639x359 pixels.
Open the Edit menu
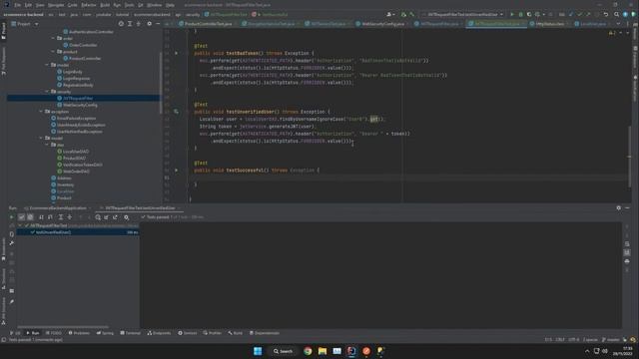pyautogui.click(x=28, y=5)
